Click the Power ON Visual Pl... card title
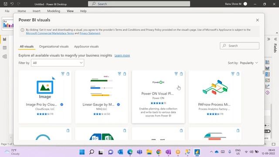 tap(157, 94)
